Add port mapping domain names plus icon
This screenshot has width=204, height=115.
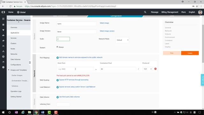(x=57, y=57)
